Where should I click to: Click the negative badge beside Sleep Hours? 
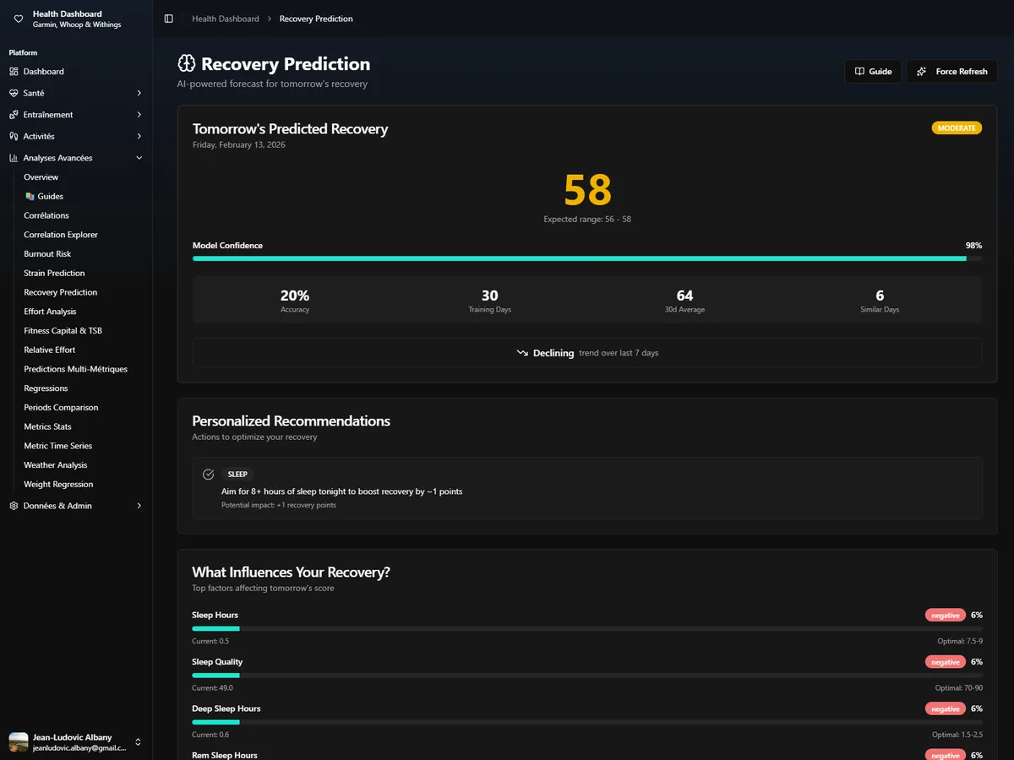[x=945, y=615]
